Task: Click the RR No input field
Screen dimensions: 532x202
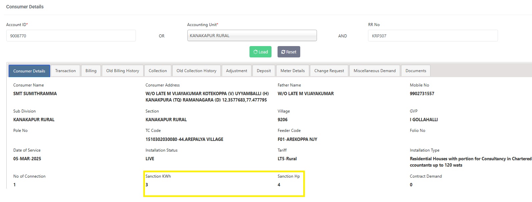Action: pyautogui.click(x=432, y=36)
